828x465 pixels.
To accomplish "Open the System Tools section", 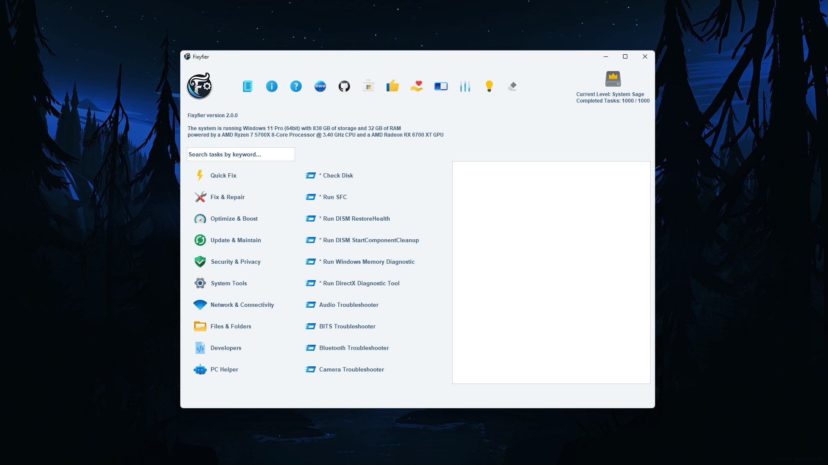I will [x=228, y=283].
